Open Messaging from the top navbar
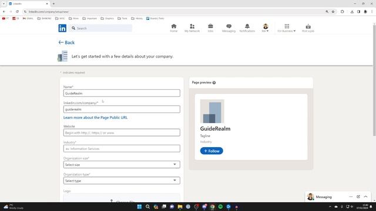Viewport: 376px width, 211px height. coord(229,28)
